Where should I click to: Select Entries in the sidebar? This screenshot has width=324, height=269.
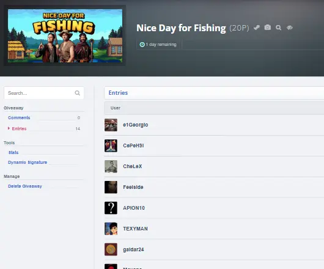[19, 129]
